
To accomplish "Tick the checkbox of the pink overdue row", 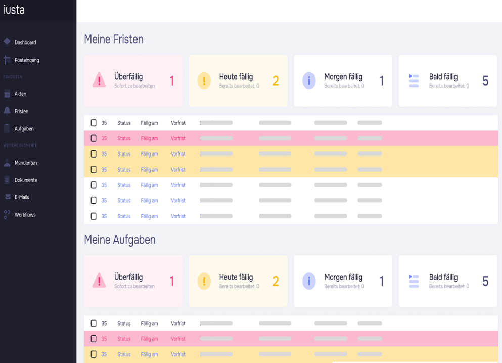I will click(94, 137).
